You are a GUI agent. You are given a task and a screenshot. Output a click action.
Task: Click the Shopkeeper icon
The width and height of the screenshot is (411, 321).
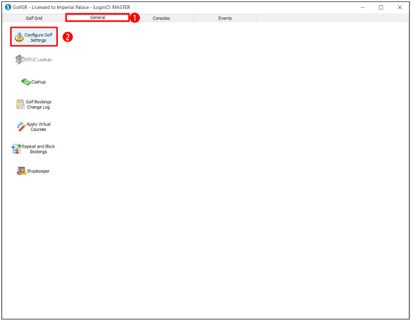coord(21,171)
